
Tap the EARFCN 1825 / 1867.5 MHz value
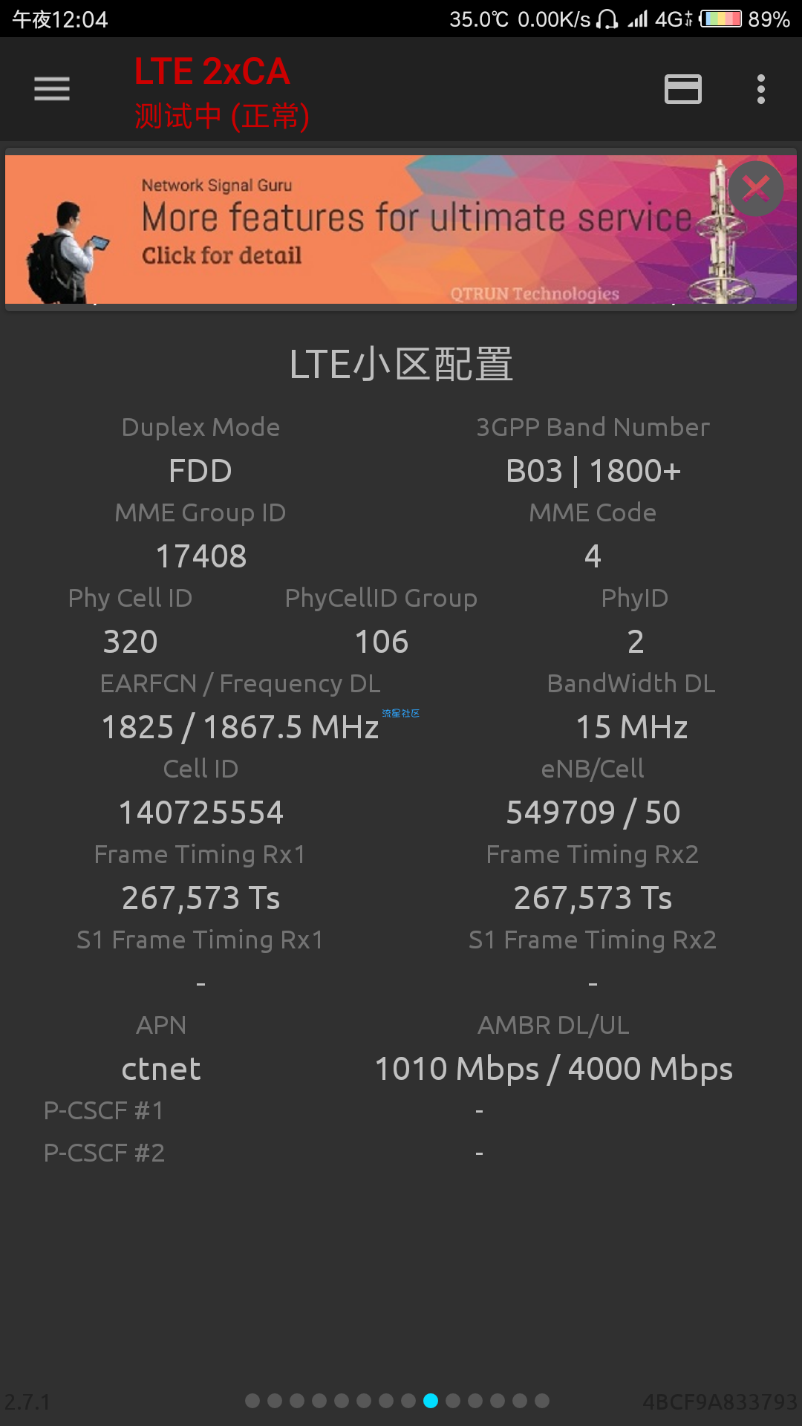(x=240, y=727)
